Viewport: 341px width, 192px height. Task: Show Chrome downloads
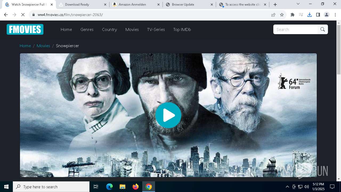tap(310, 15)
